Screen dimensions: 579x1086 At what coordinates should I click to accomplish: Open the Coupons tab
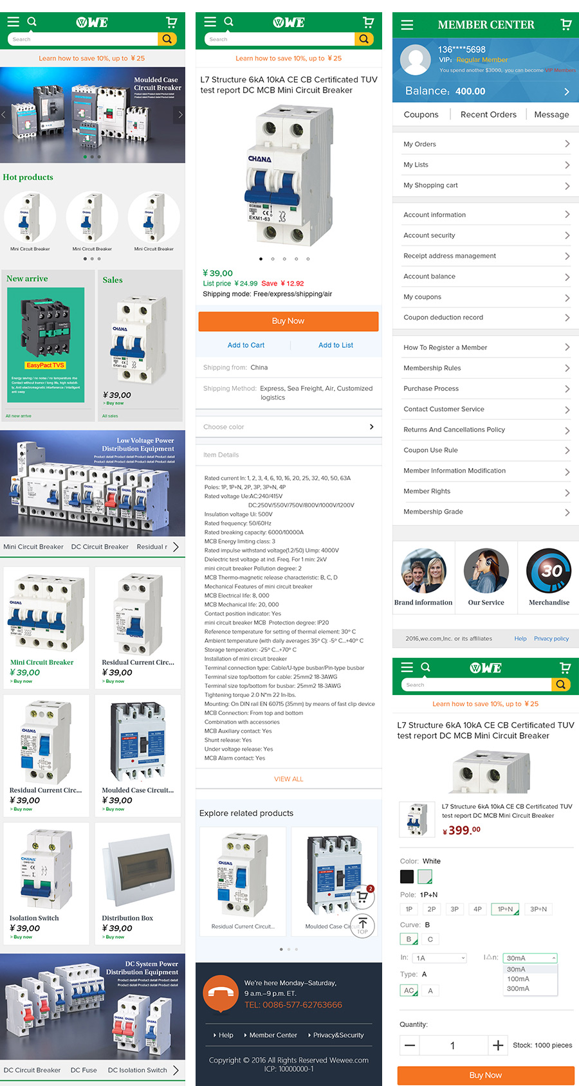[x=421, y=114]
